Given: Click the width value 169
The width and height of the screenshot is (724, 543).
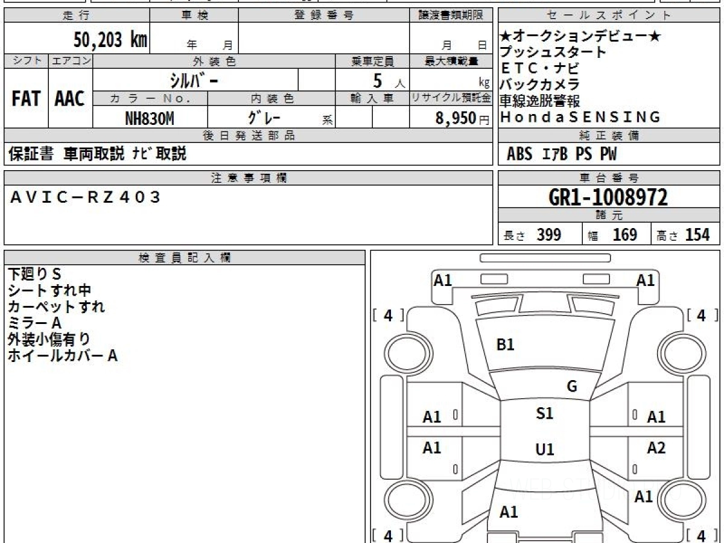Looking at the screenshot, I should 625,235.
